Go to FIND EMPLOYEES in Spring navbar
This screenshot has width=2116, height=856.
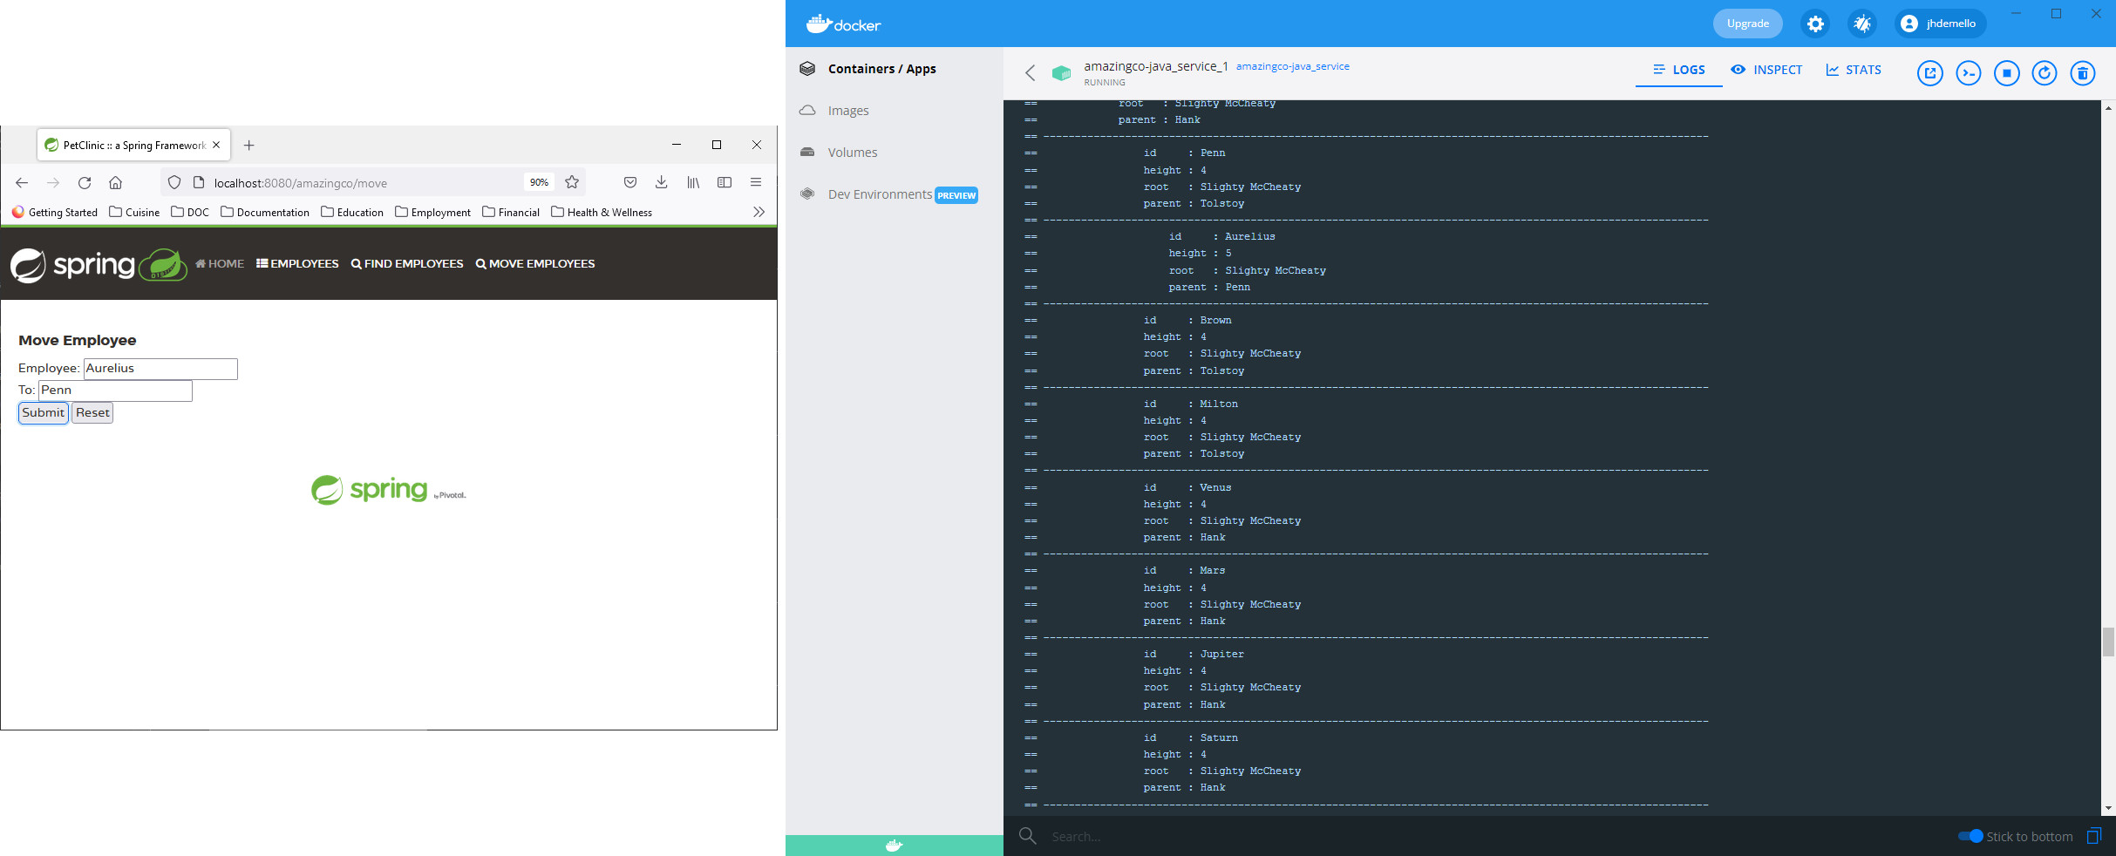click(407, 263)
